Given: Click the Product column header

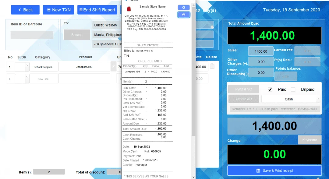Looking at the screenshot, I should tap(85, 57).
